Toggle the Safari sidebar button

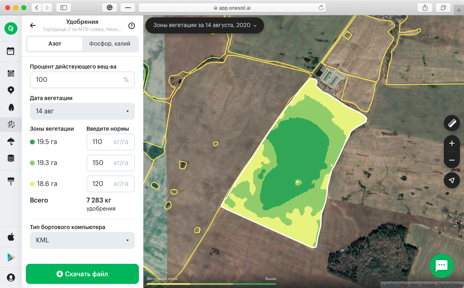(64, 8)
